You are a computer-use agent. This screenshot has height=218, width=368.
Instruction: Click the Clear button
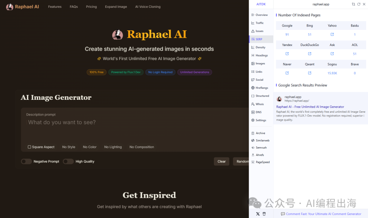(x=221, y=161)
